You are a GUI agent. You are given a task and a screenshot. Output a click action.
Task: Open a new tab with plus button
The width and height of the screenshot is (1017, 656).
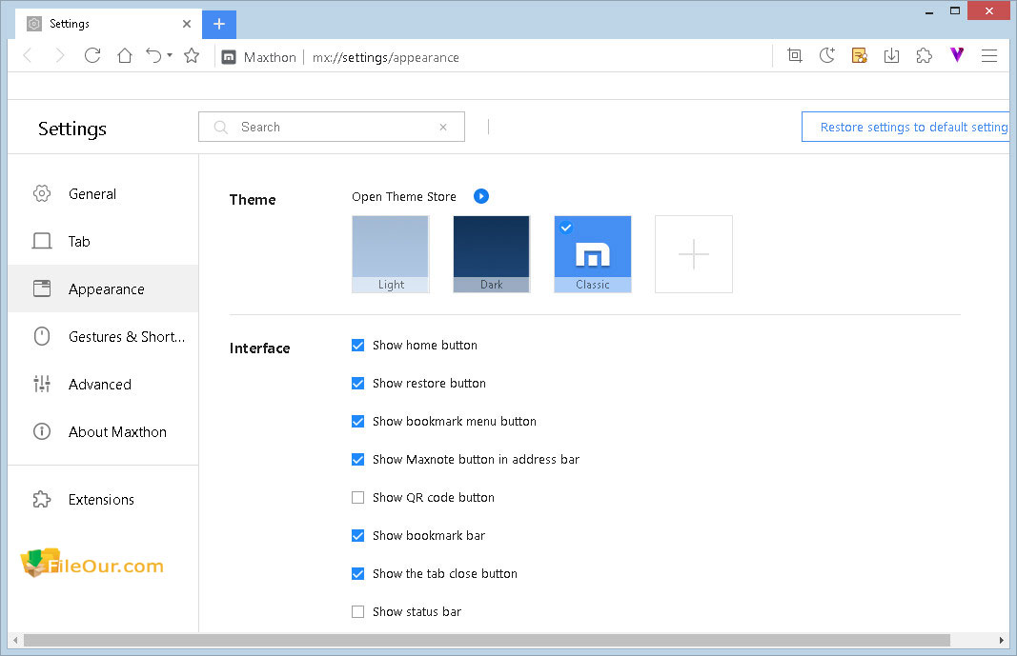[x=219, y=24]
